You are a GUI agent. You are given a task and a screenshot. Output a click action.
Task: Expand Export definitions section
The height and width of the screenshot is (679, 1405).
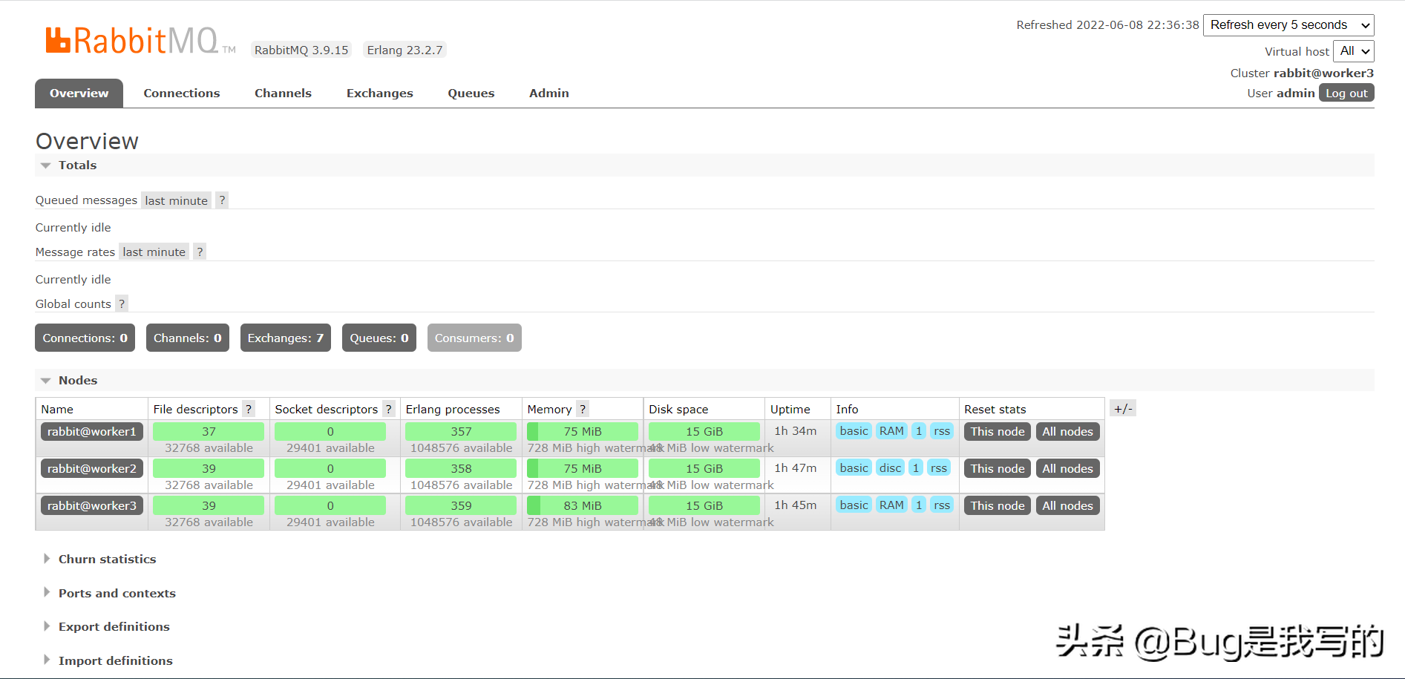pyautogui.click(x=106, y=626)
